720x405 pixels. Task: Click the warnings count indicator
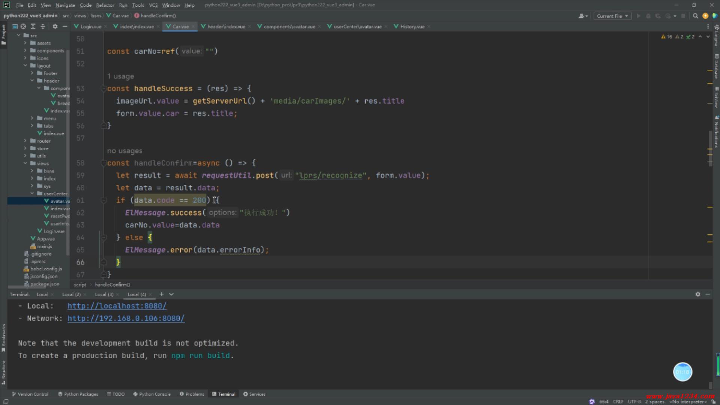(x=666, y=37)
